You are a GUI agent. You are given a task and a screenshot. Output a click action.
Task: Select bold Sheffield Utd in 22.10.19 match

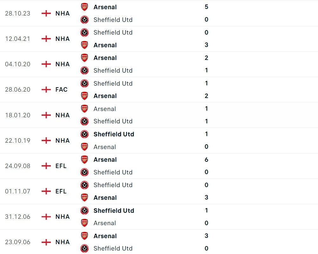pyautogui.click(x=114, y=134)
